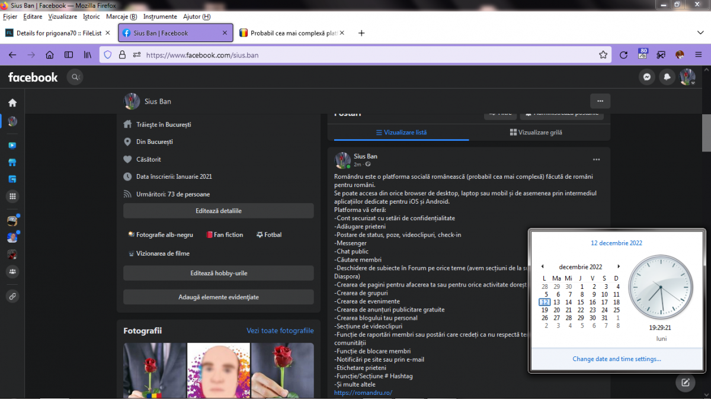Open Facebook Watch video icon in sidebar
Screen dimensions: 711x399
(12, 145)
